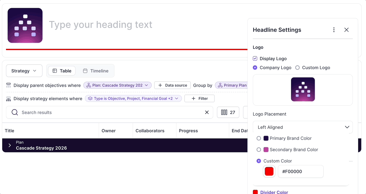The image size is (366, 194).
Task: Close the Headline Settings panel
Action: click(x=347, y=30)
